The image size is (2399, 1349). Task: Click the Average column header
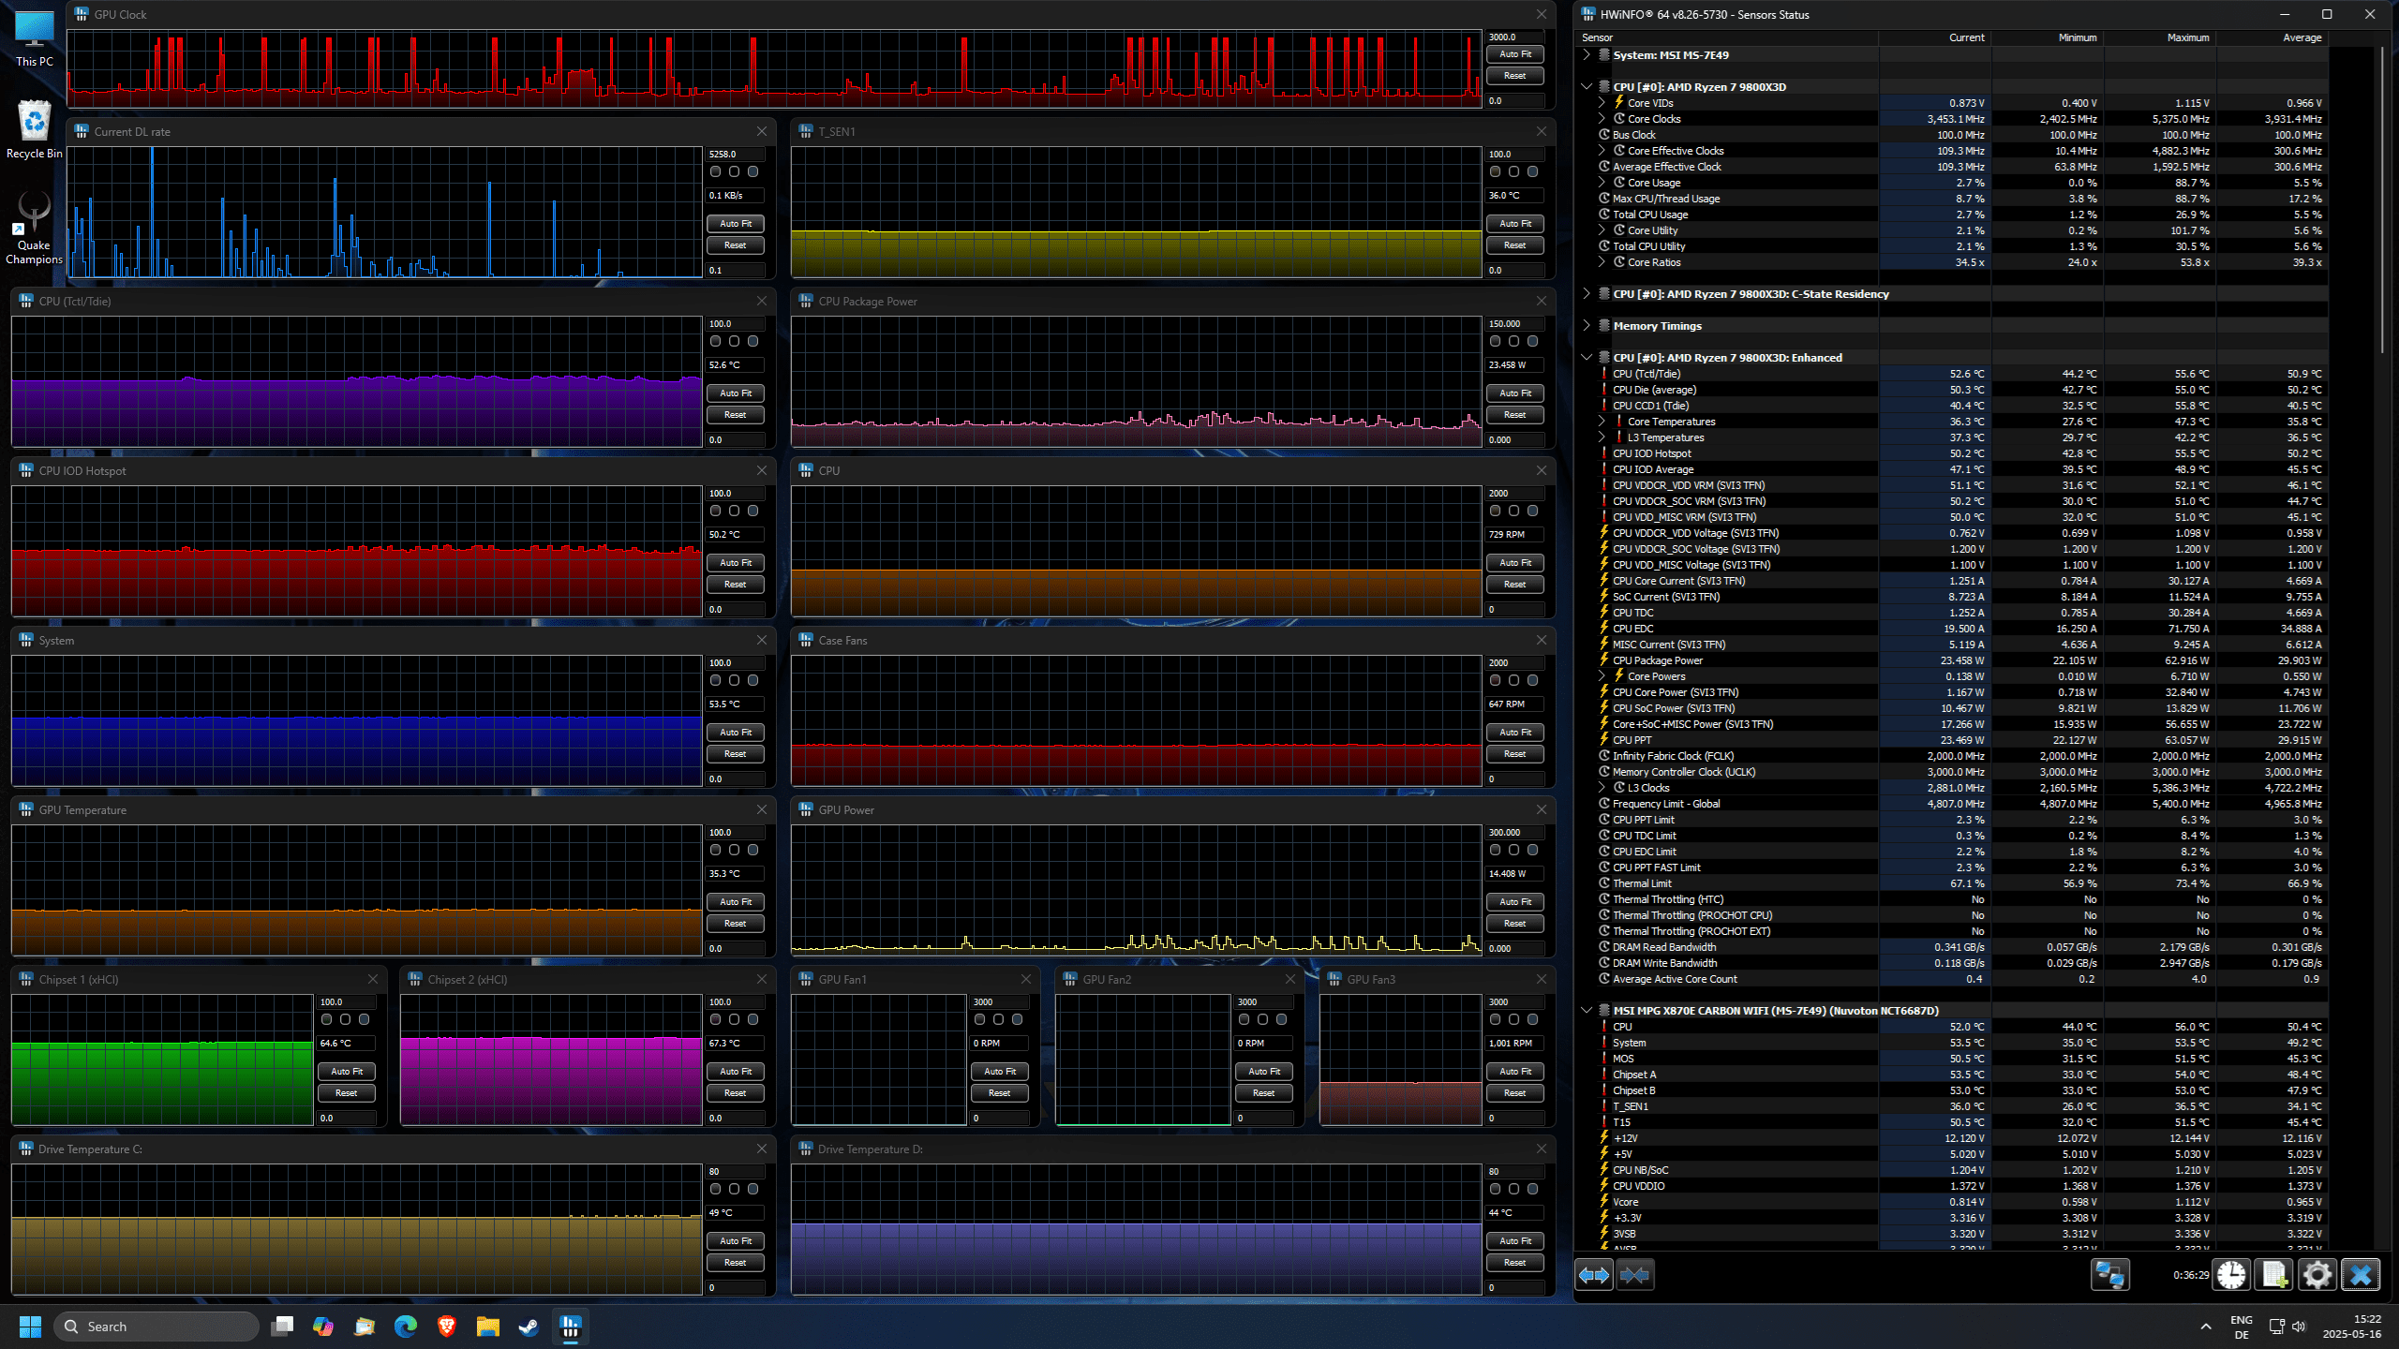pyautogui.click(x=2301, y=37)
